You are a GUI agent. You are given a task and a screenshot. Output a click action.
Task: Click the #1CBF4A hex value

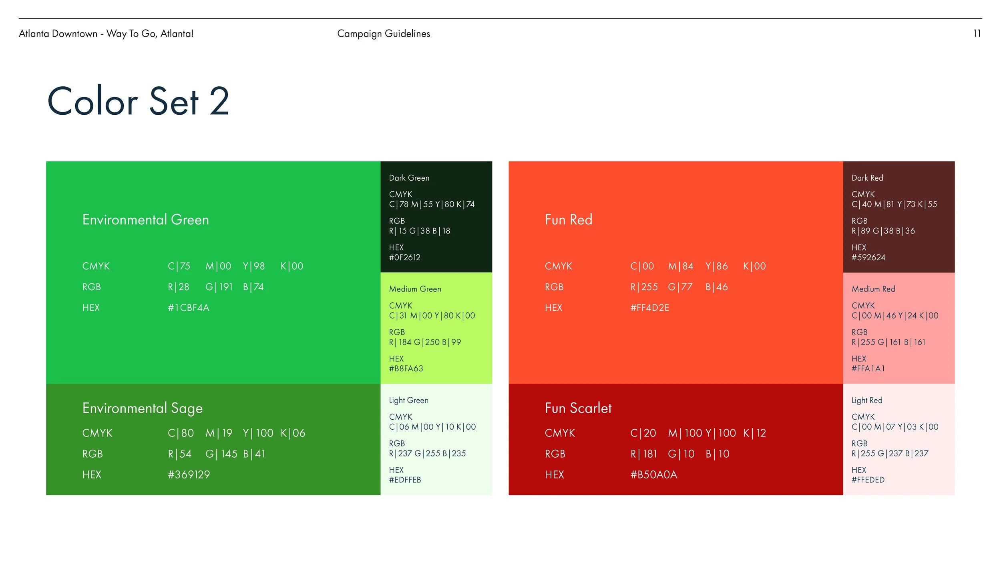(189, 308)
